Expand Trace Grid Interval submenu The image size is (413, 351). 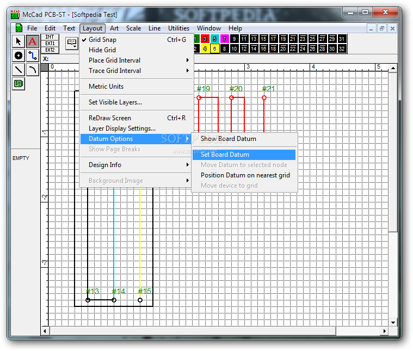(136, 71)
